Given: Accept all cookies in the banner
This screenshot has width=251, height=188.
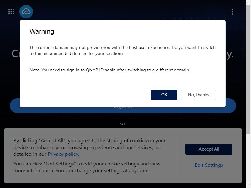Looking at the screenshot, I should pos(209,149).
